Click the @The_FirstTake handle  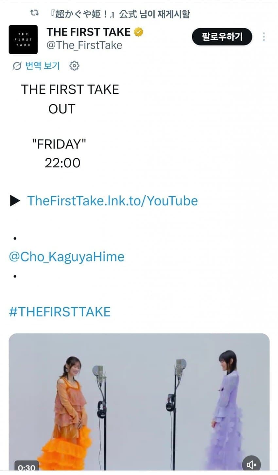click(84, 45)
